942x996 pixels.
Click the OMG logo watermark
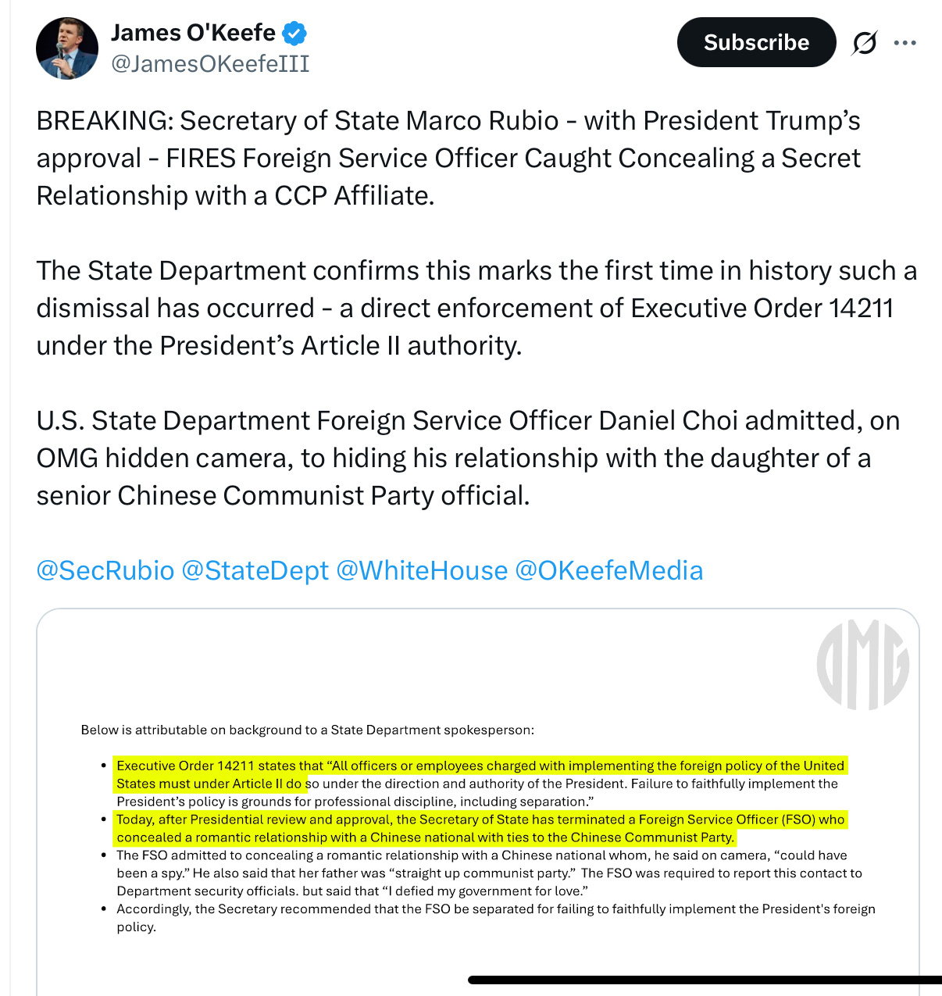862,665
